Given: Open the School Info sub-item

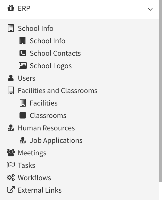Looking at the screenshot, I should click(x=47, y=41).
